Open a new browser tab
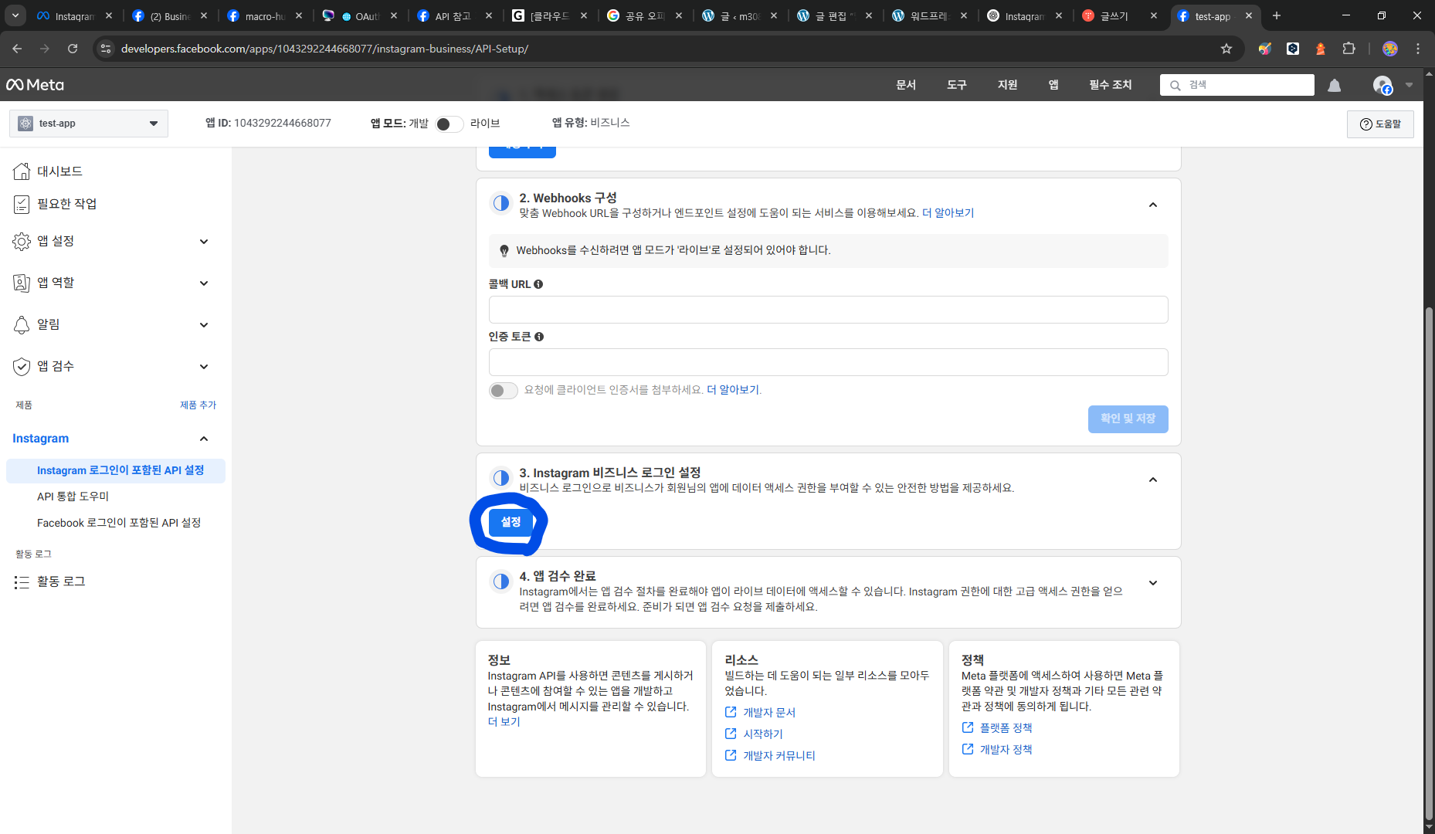The width and height of the screenshot is (1435, 834). point(1277,15)
